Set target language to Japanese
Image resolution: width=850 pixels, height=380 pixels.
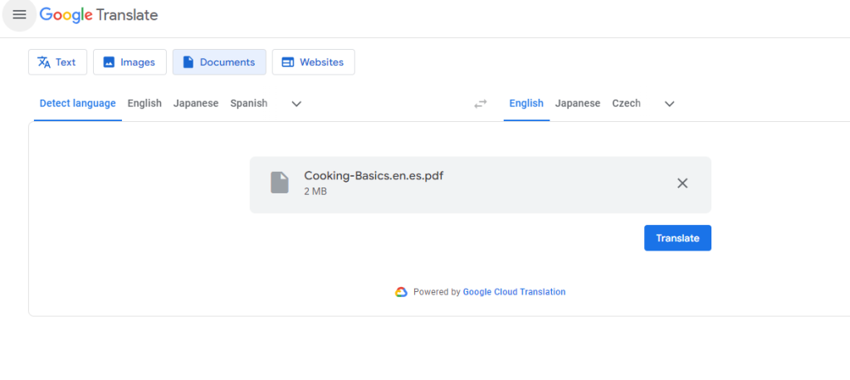coord(578,104)
